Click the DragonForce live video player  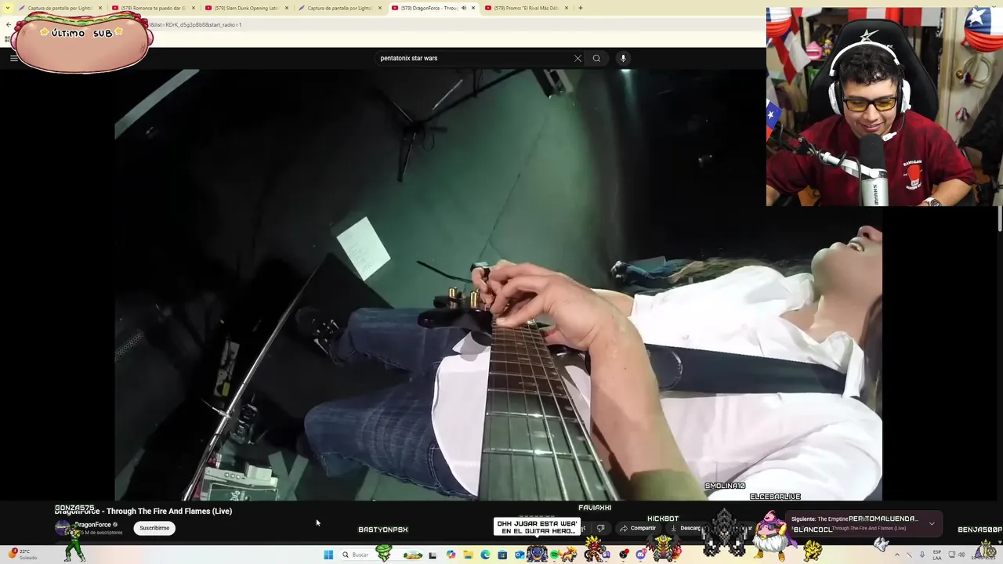(x=498, y=284)
